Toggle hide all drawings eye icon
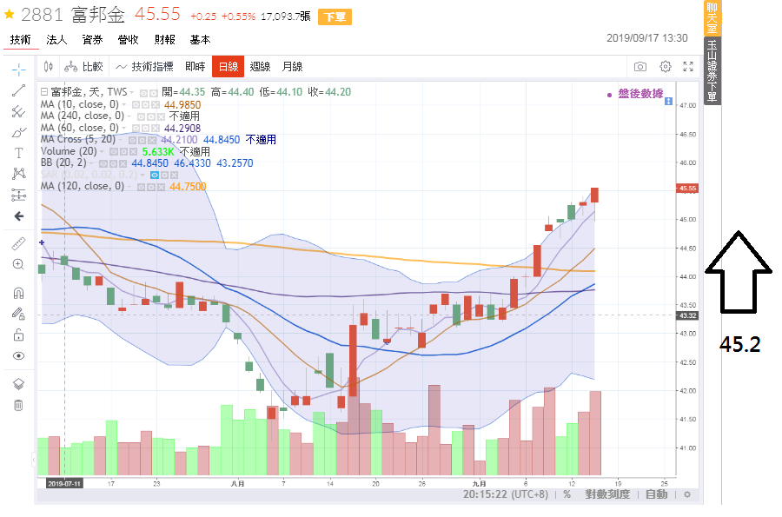Image resolution: width=782 pixels, height=517 pixels. click(x=18, y=355)
